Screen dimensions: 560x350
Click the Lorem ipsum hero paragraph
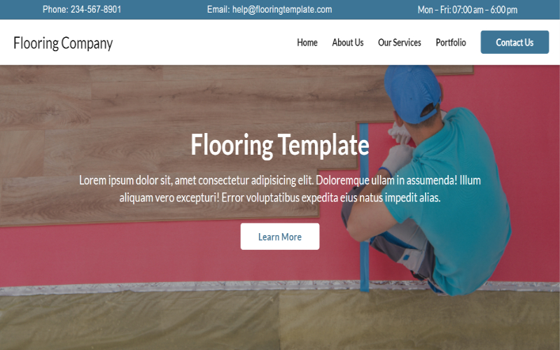pyautogui.click(x=280, y=188)
